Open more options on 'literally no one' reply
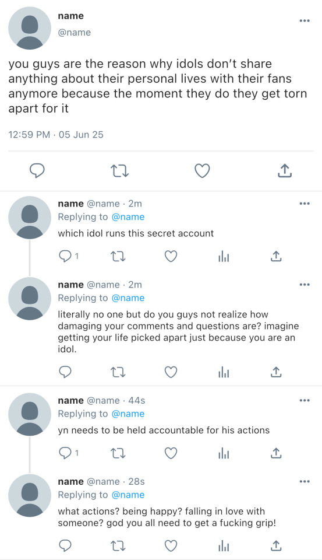The width and height of the screenshot is (322, 560). pyautogui.click(x=305, y=285)
